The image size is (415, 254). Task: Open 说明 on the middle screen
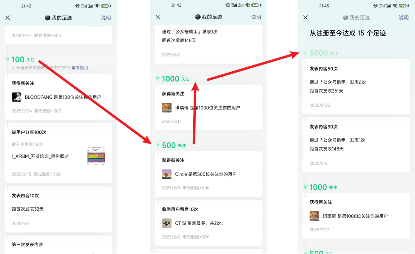coord(256,17)
